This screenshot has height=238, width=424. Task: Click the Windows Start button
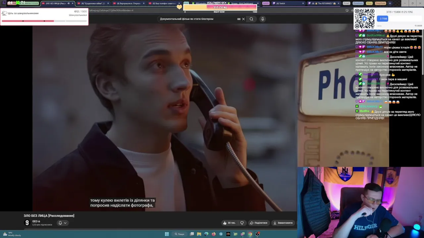167,234
